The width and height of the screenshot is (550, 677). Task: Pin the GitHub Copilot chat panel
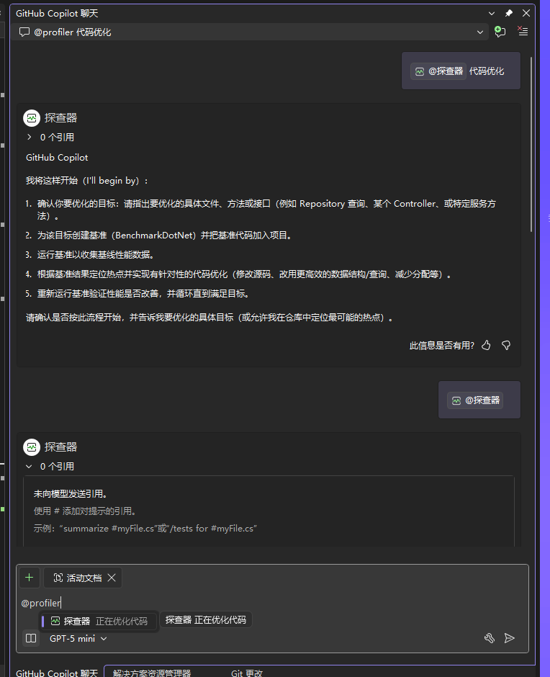pos(508,14)
